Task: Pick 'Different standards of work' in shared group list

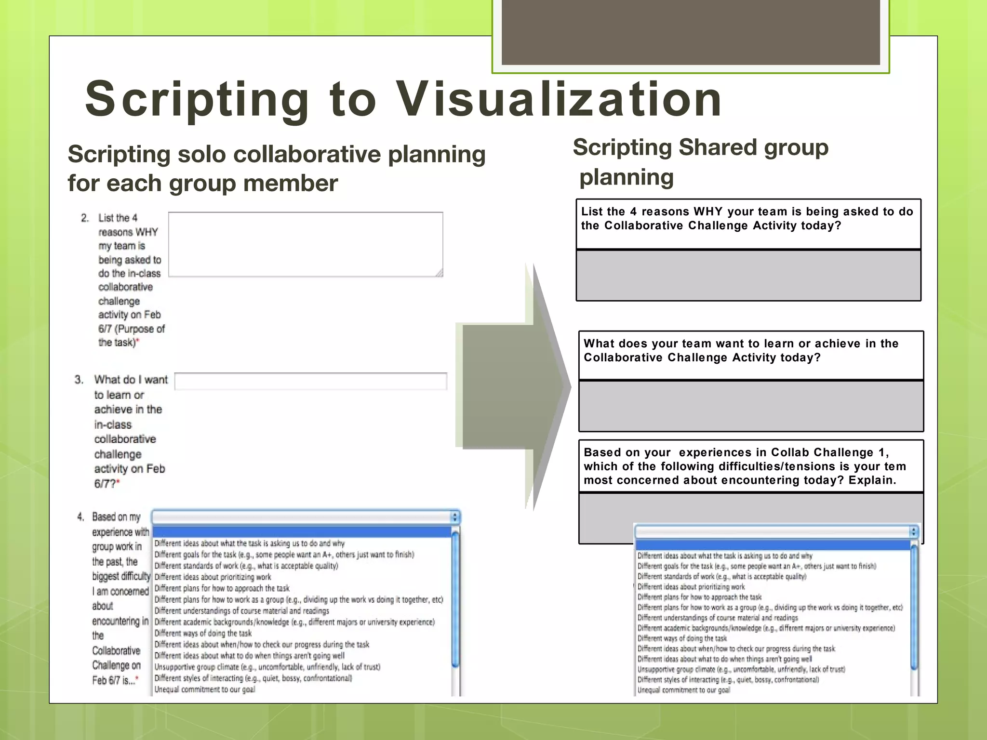Action: tap(721, 576)
